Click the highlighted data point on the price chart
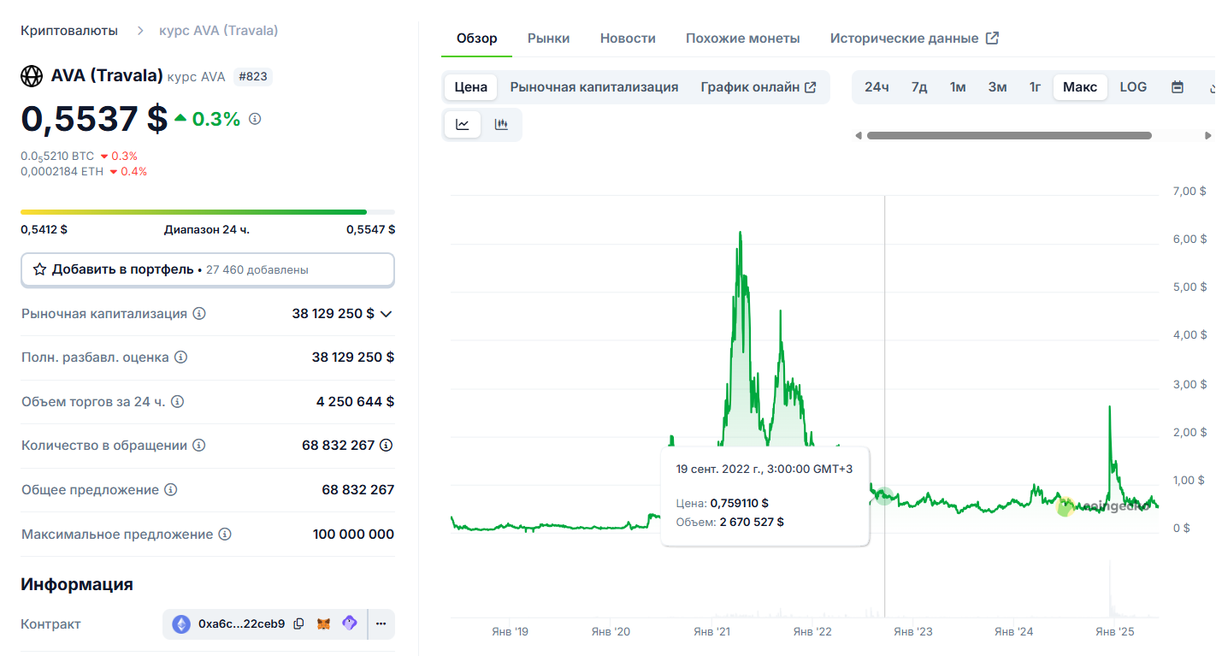Screen dimensions: 1216x656 click(x=884, y=496)
